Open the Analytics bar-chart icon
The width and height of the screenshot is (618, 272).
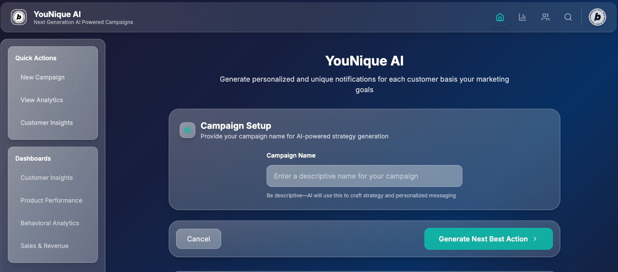(x=523, y=17)
